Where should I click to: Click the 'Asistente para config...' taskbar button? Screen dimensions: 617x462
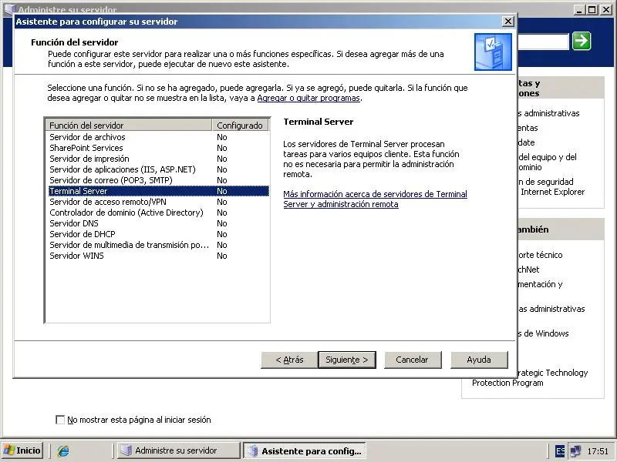tap(305, 450)
